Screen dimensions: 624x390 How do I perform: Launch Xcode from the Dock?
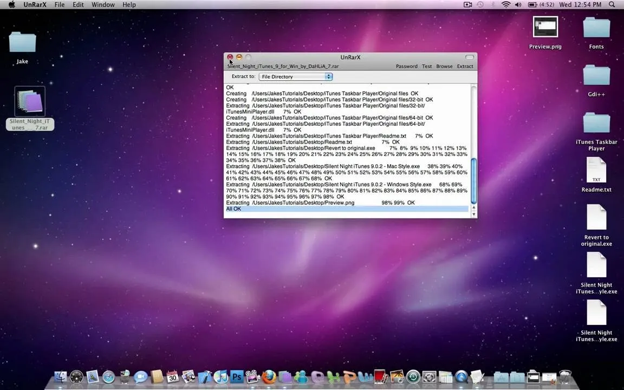[x=205, y=376]
